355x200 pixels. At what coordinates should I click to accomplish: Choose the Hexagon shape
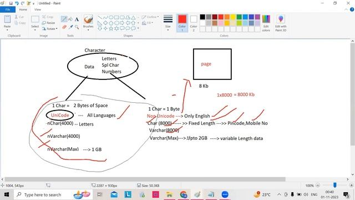116,23
